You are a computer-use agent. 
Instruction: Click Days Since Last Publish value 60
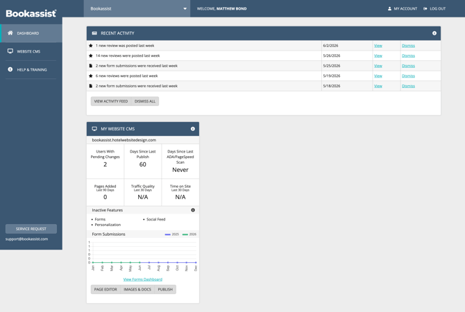tap(143, 164)
